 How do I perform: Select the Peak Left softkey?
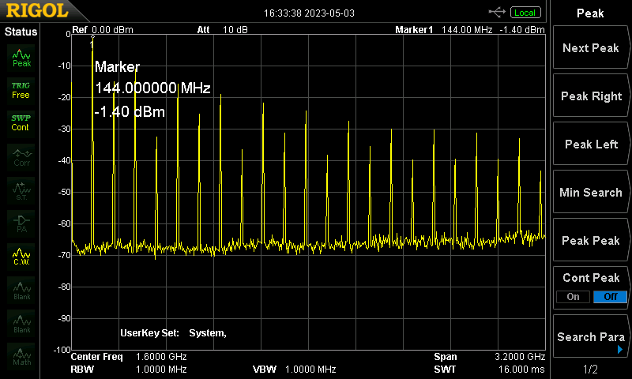(x=591, y=144)
